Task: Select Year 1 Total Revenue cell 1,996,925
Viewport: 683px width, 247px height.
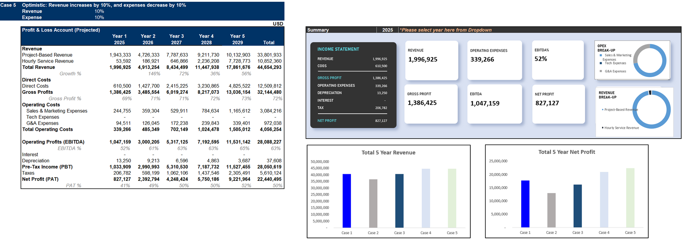Action: [x=120, y=68]
